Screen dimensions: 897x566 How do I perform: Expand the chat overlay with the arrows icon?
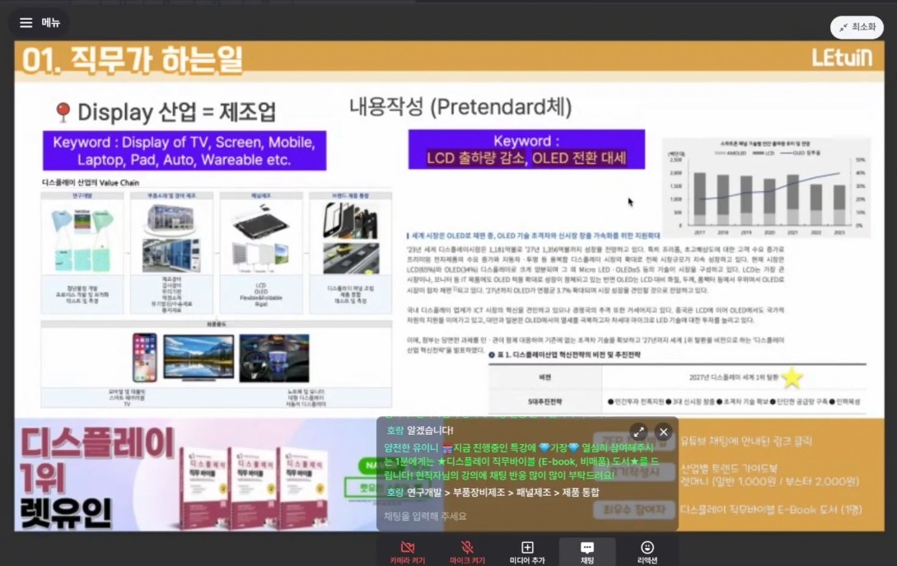coord(638,432)
